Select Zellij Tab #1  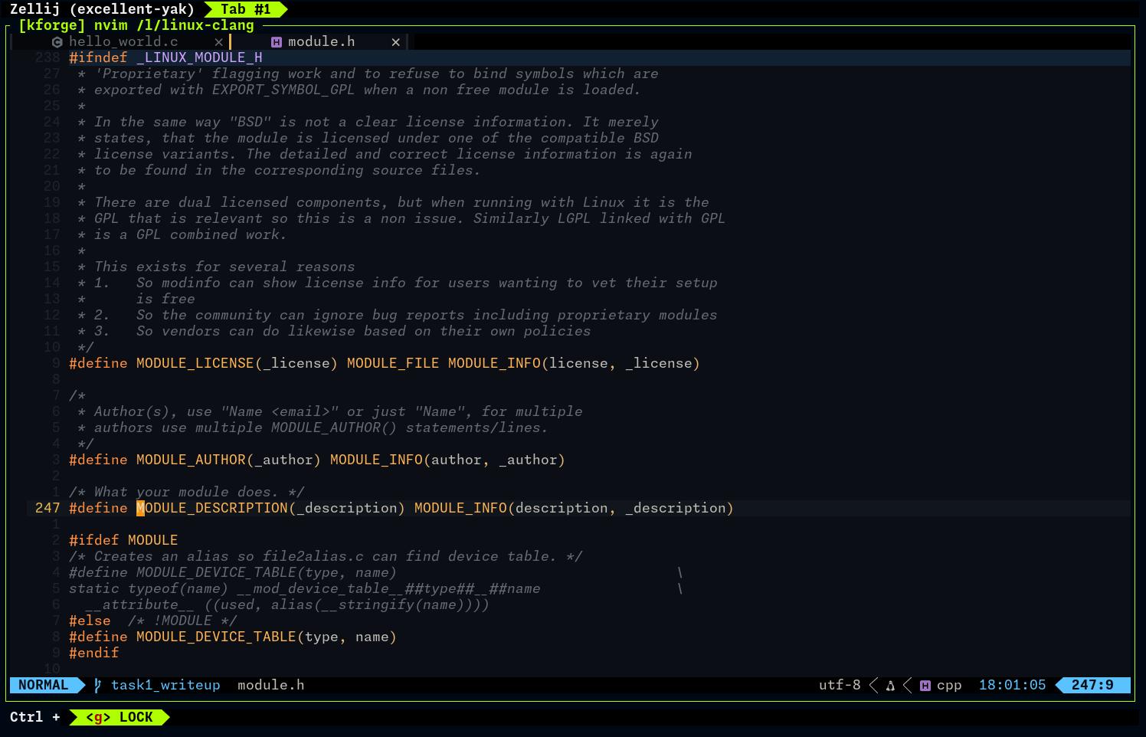click(246, 9)
